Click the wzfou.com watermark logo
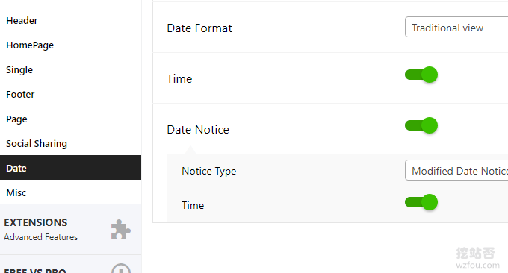The height and width of the screenshot is (273, 508). click(x=477, y=258)
